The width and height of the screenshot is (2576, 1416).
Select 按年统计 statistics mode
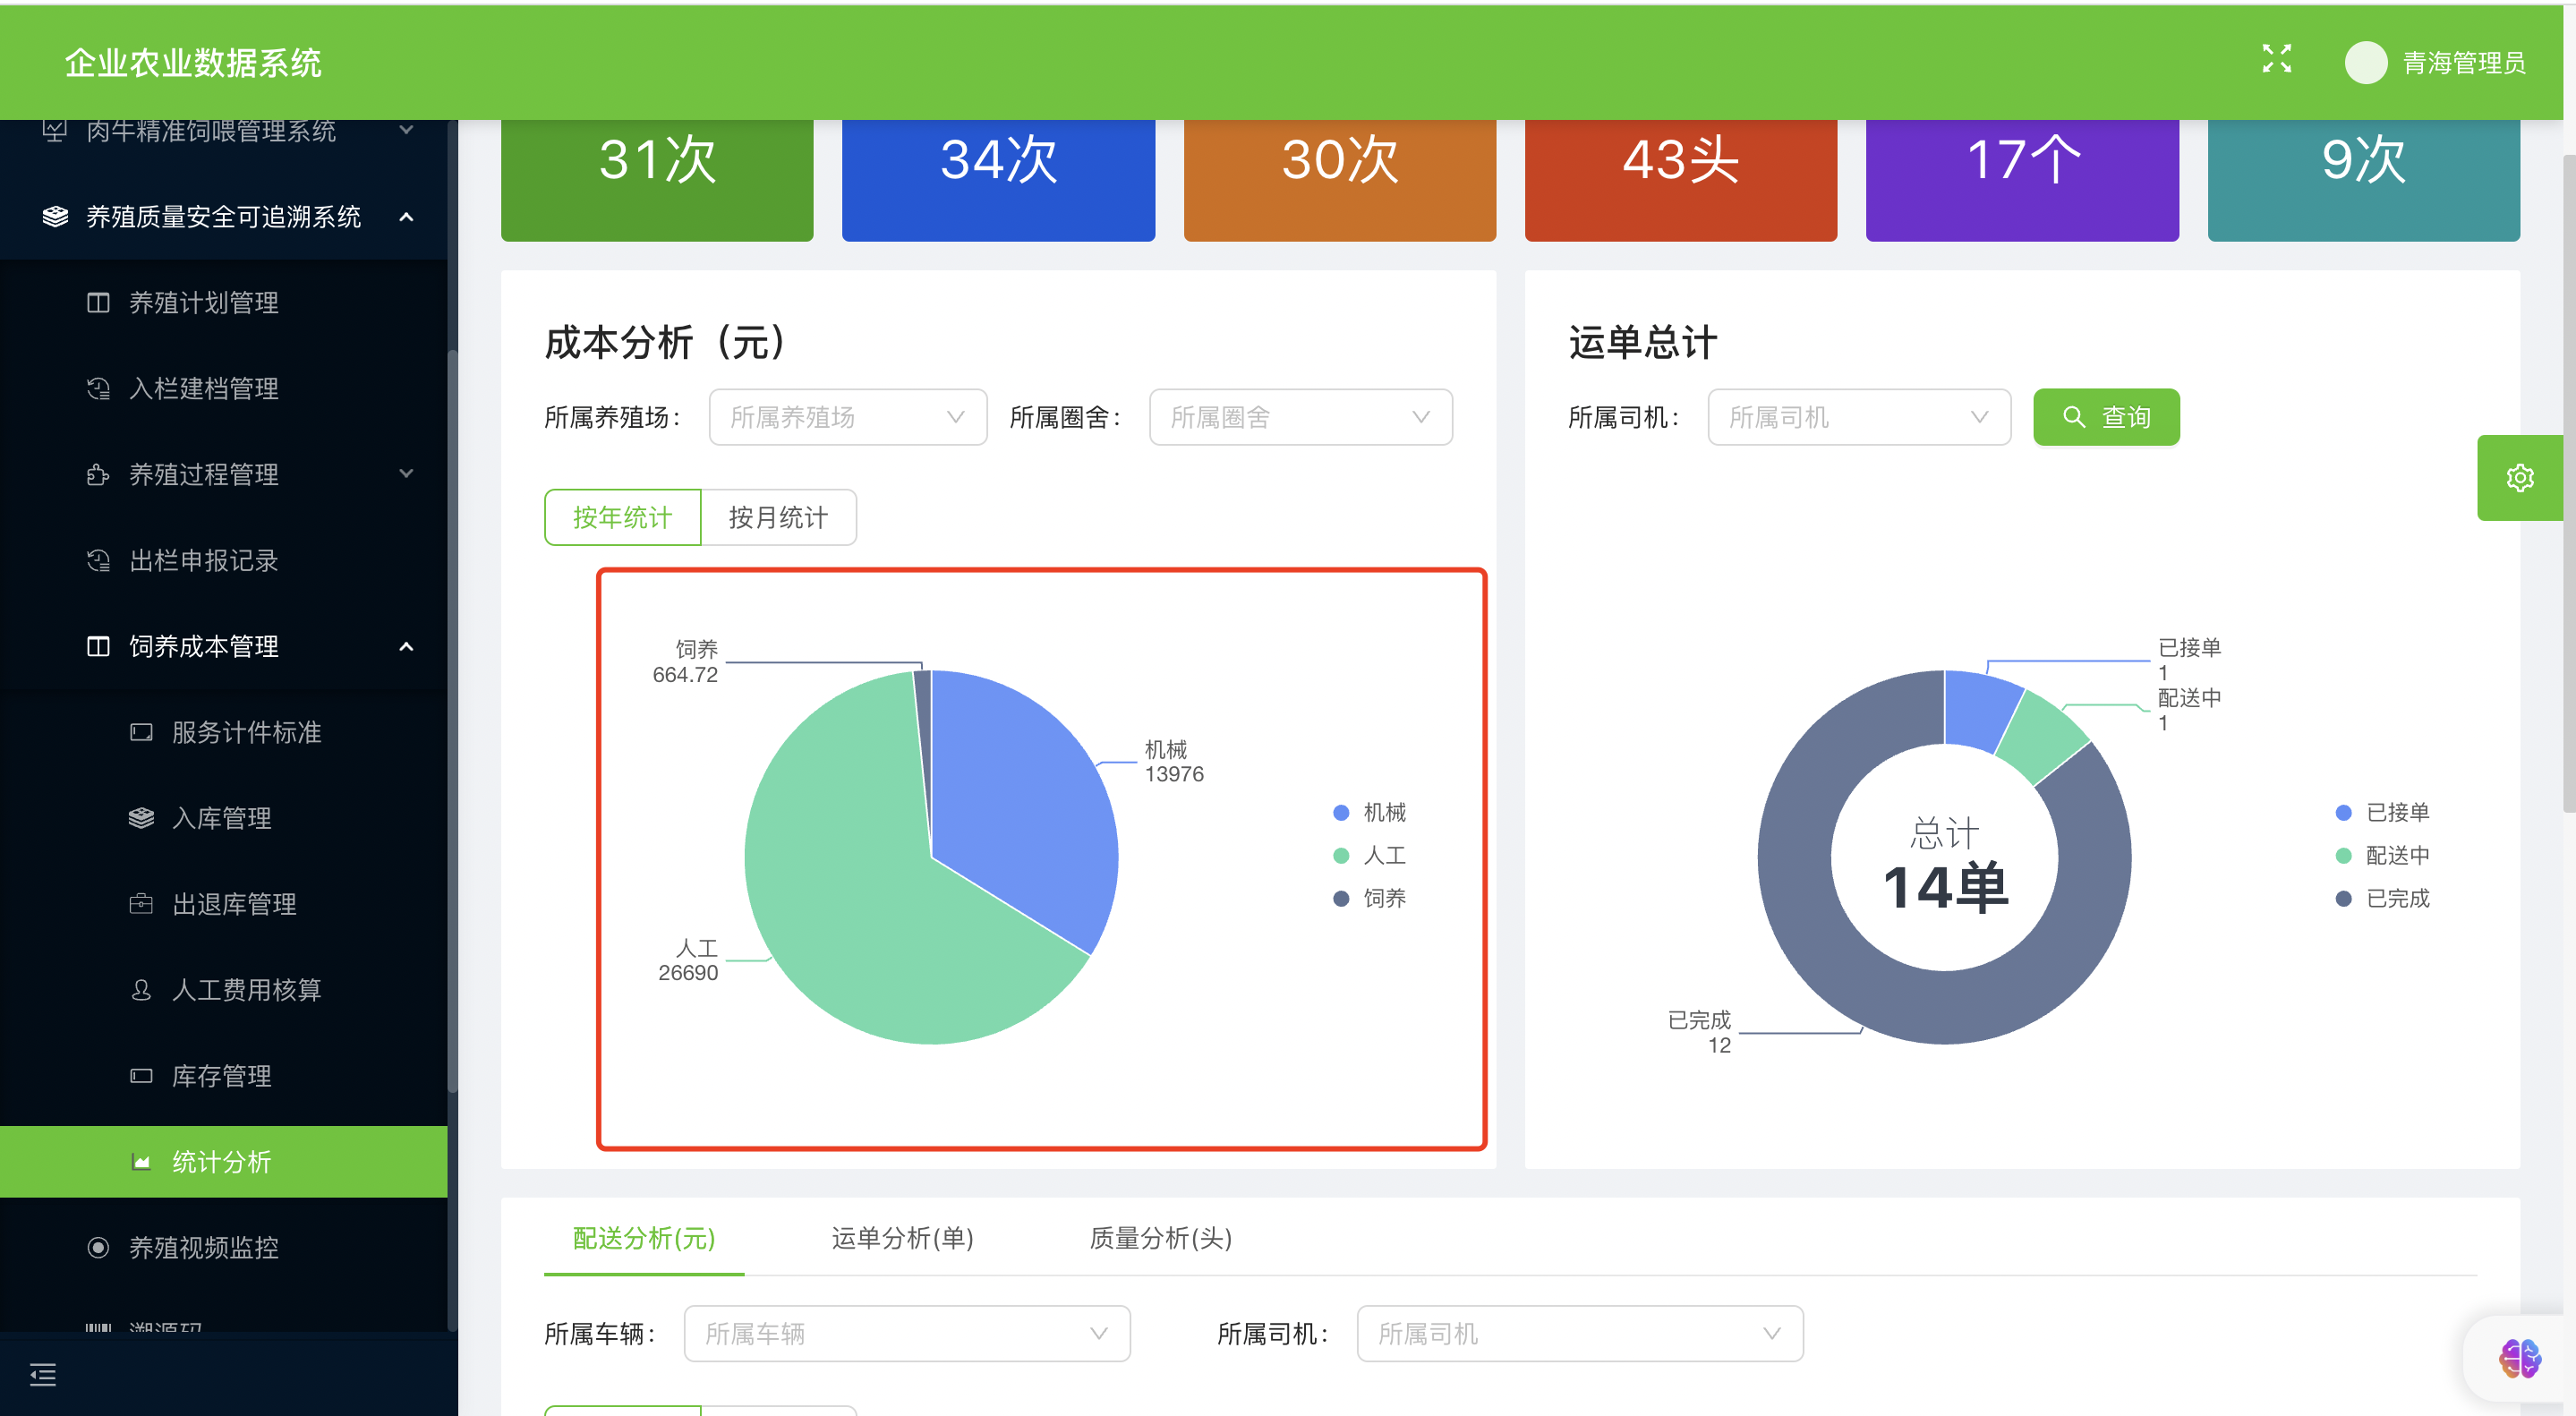622,517
